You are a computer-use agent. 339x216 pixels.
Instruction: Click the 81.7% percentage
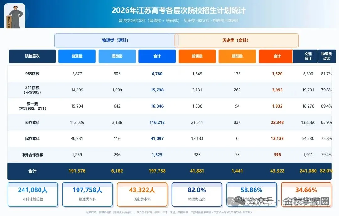coord(326,74)
